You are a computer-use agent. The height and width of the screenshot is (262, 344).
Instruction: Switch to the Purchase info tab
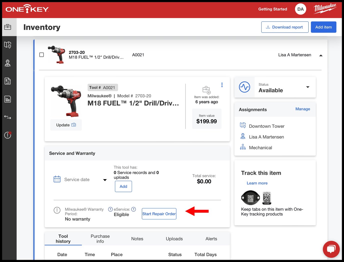tap(100, 238)
